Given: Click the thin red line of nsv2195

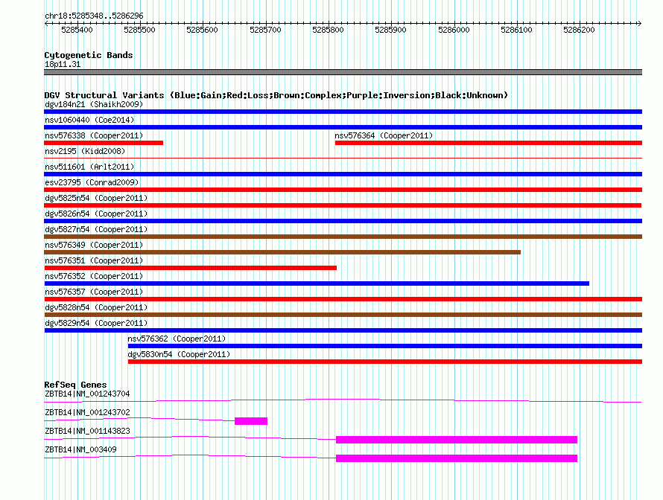Looking at the screenshot, I should pyautogui.click(x=343, y=158).
